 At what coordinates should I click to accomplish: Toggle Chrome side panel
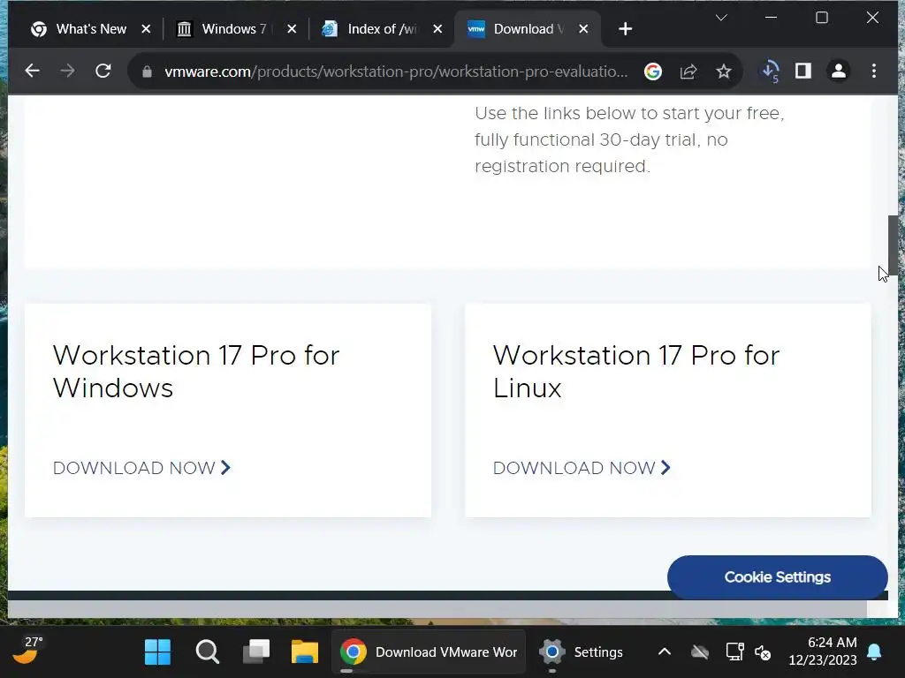point(803,71)
